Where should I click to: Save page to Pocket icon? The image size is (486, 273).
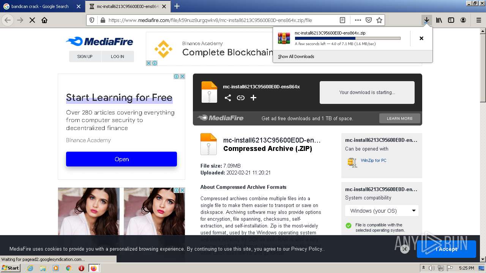click(369, 20)
